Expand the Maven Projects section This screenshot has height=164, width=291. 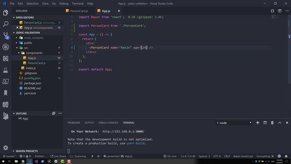coord(14,151)
